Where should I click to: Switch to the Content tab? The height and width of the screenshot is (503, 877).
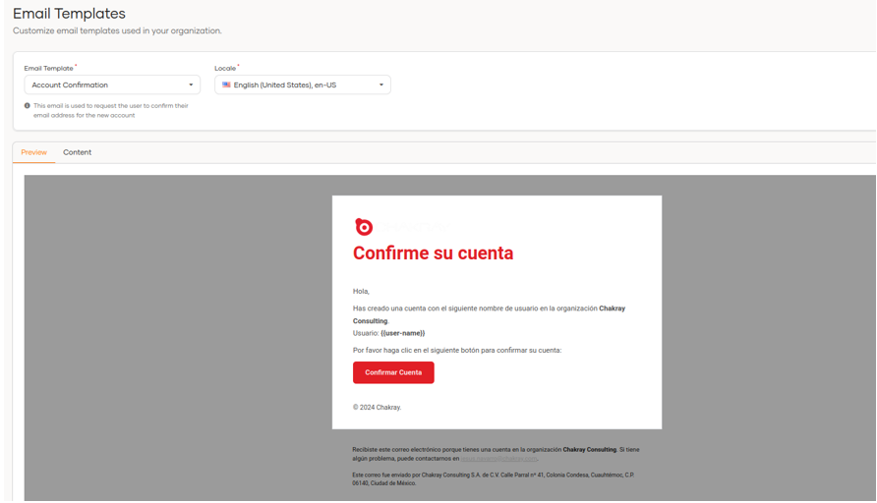tap(77, 152)
